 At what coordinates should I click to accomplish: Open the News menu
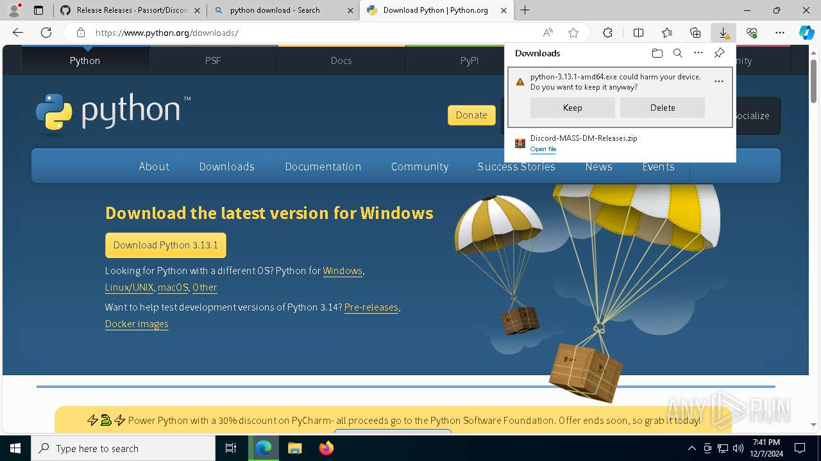pos(598,166)
